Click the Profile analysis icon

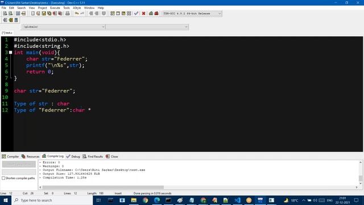point(151,14)
